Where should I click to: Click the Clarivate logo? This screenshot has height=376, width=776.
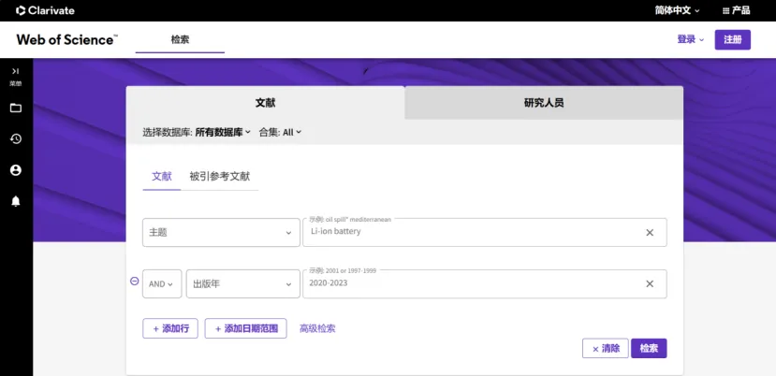(45, 10)
